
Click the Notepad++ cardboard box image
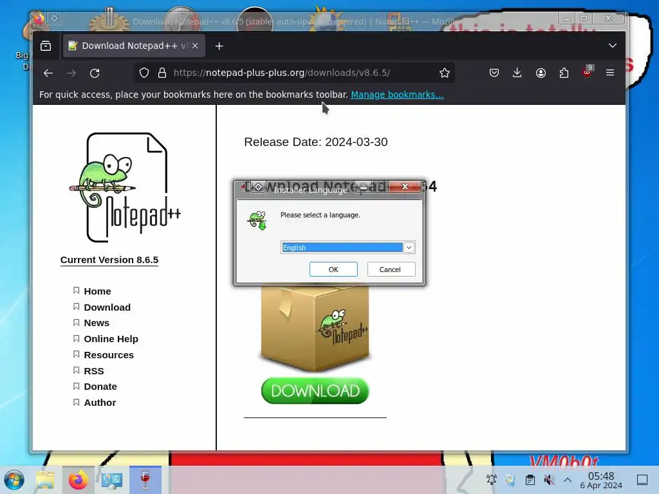[315, 329]
